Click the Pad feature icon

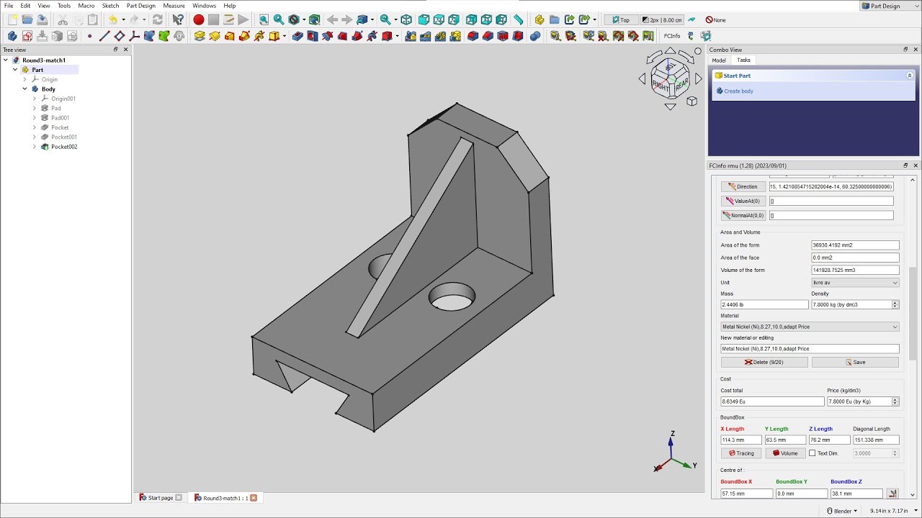[x=200, y=36]
